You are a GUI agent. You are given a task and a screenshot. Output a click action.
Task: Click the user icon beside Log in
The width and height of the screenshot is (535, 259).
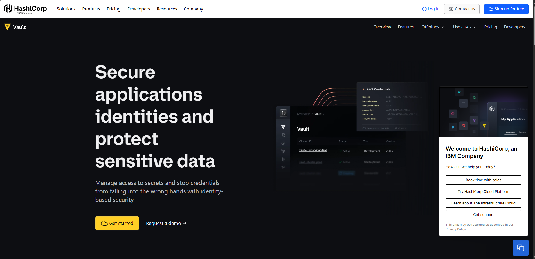(424, 9)
